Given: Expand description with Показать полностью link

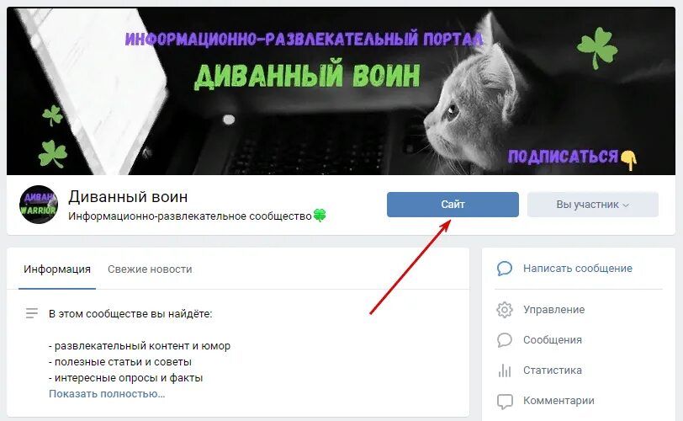Looking at the screenshot, I should 107,393.
